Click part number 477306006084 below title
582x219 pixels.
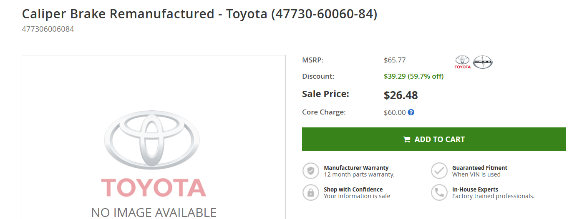click(48, 29)
